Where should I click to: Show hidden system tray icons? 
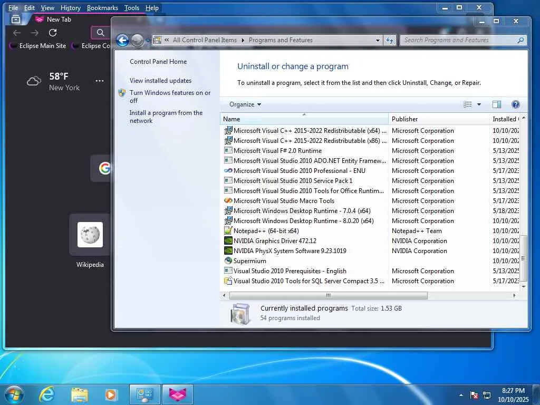tap(461, 395)
